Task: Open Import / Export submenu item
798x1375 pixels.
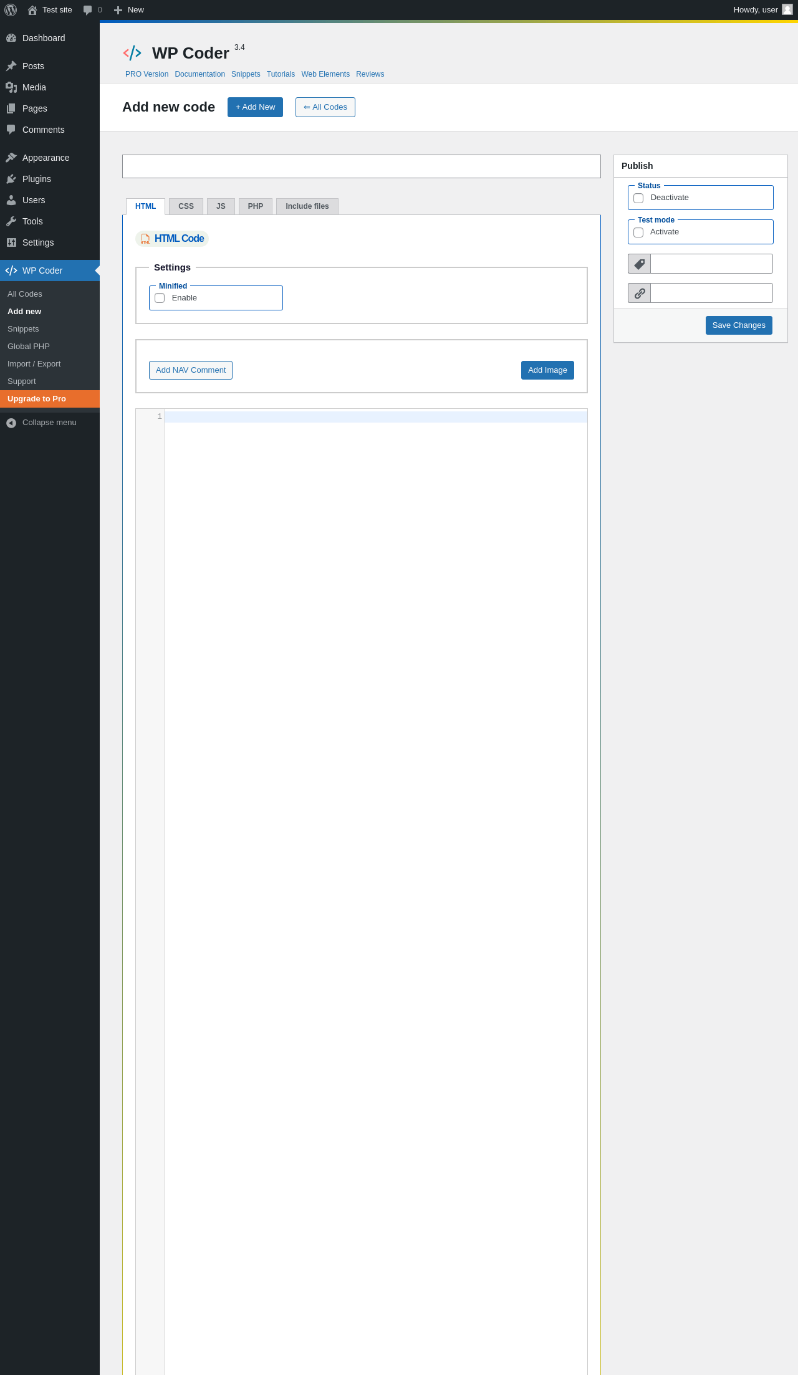Action: click(x=50, y=364)
